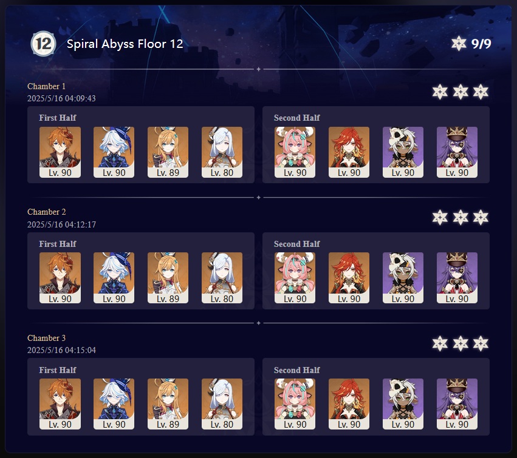This screenshot has width=517, height=458.
Task: Click the Second Half label in Chamber 3
Action: [296, 370]
